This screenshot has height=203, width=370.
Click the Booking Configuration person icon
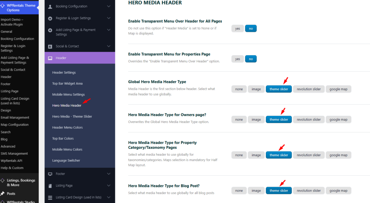coord(50,6)
